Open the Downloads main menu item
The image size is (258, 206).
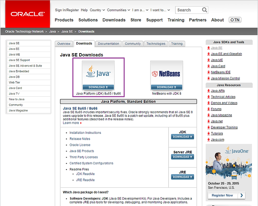click(x=114, y=20)
